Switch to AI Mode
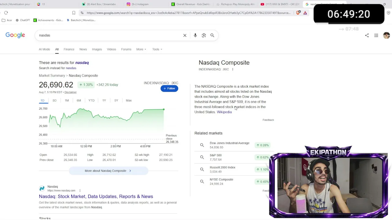The image size is (392, 220). [44, 49]
